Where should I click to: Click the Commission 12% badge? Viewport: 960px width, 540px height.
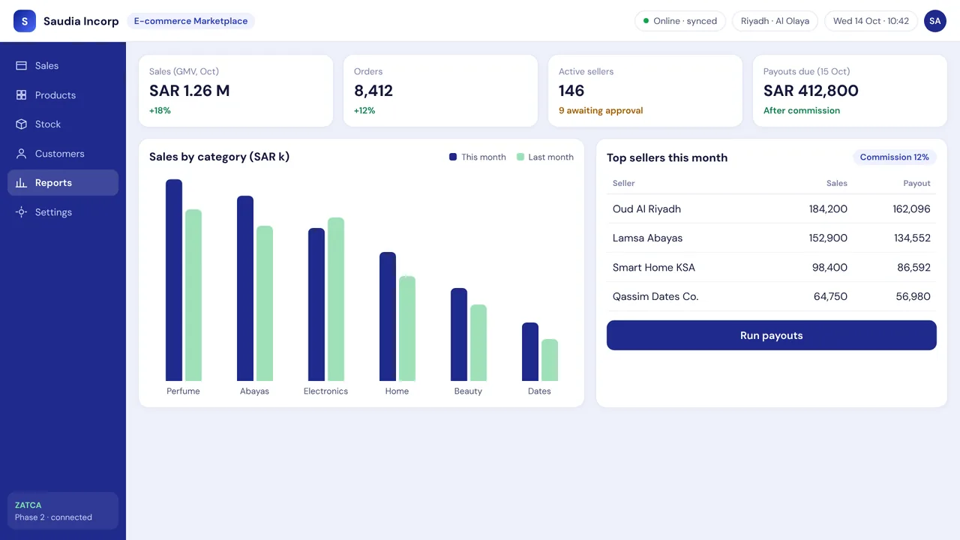pyautogui.click(x=895, y=157)
